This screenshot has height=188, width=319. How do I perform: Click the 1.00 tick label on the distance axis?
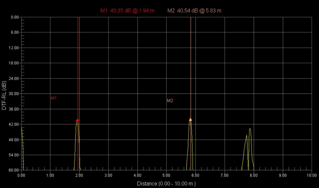point(50,176)
